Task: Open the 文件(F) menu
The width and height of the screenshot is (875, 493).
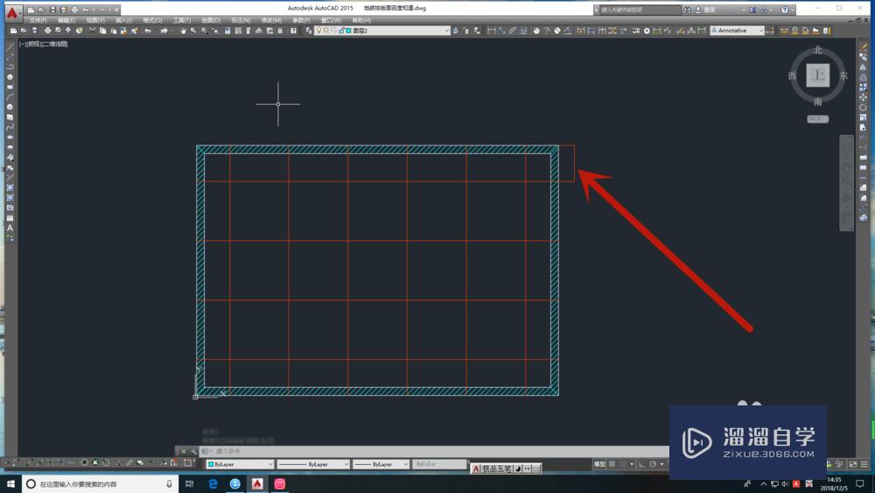Action: click(38, 20)
